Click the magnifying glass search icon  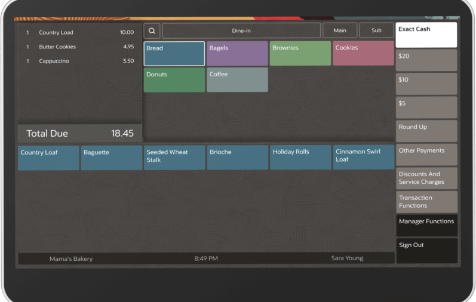tap(152, 30)
